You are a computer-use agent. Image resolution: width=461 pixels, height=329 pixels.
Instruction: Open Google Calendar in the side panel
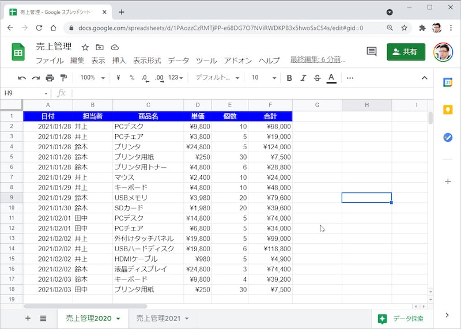pos(448,82)
